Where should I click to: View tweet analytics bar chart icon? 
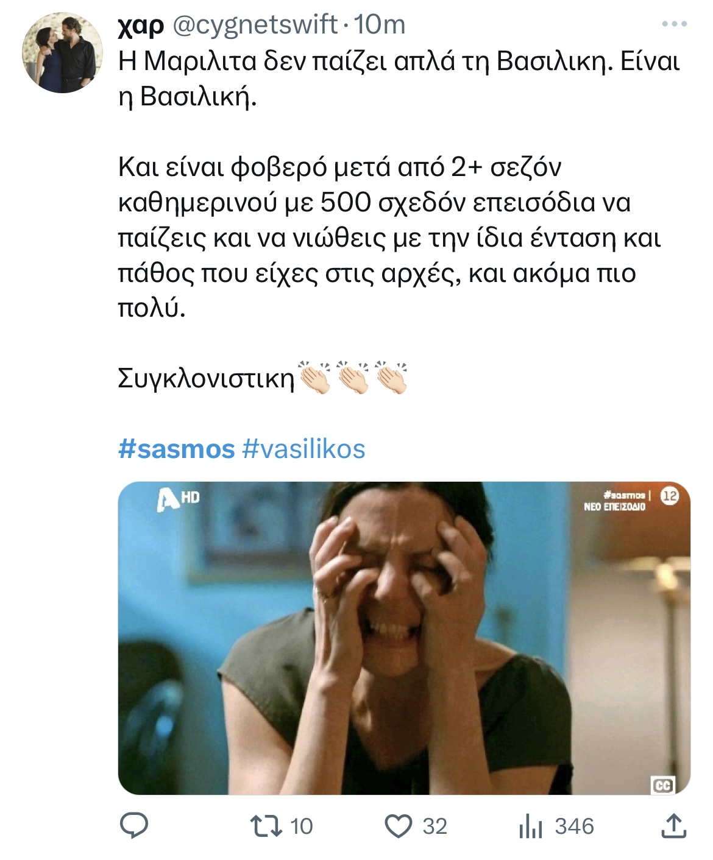pyautogui.click(x=530, y=827)
